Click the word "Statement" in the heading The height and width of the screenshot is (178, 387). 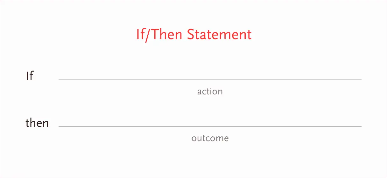click(219, 34)
